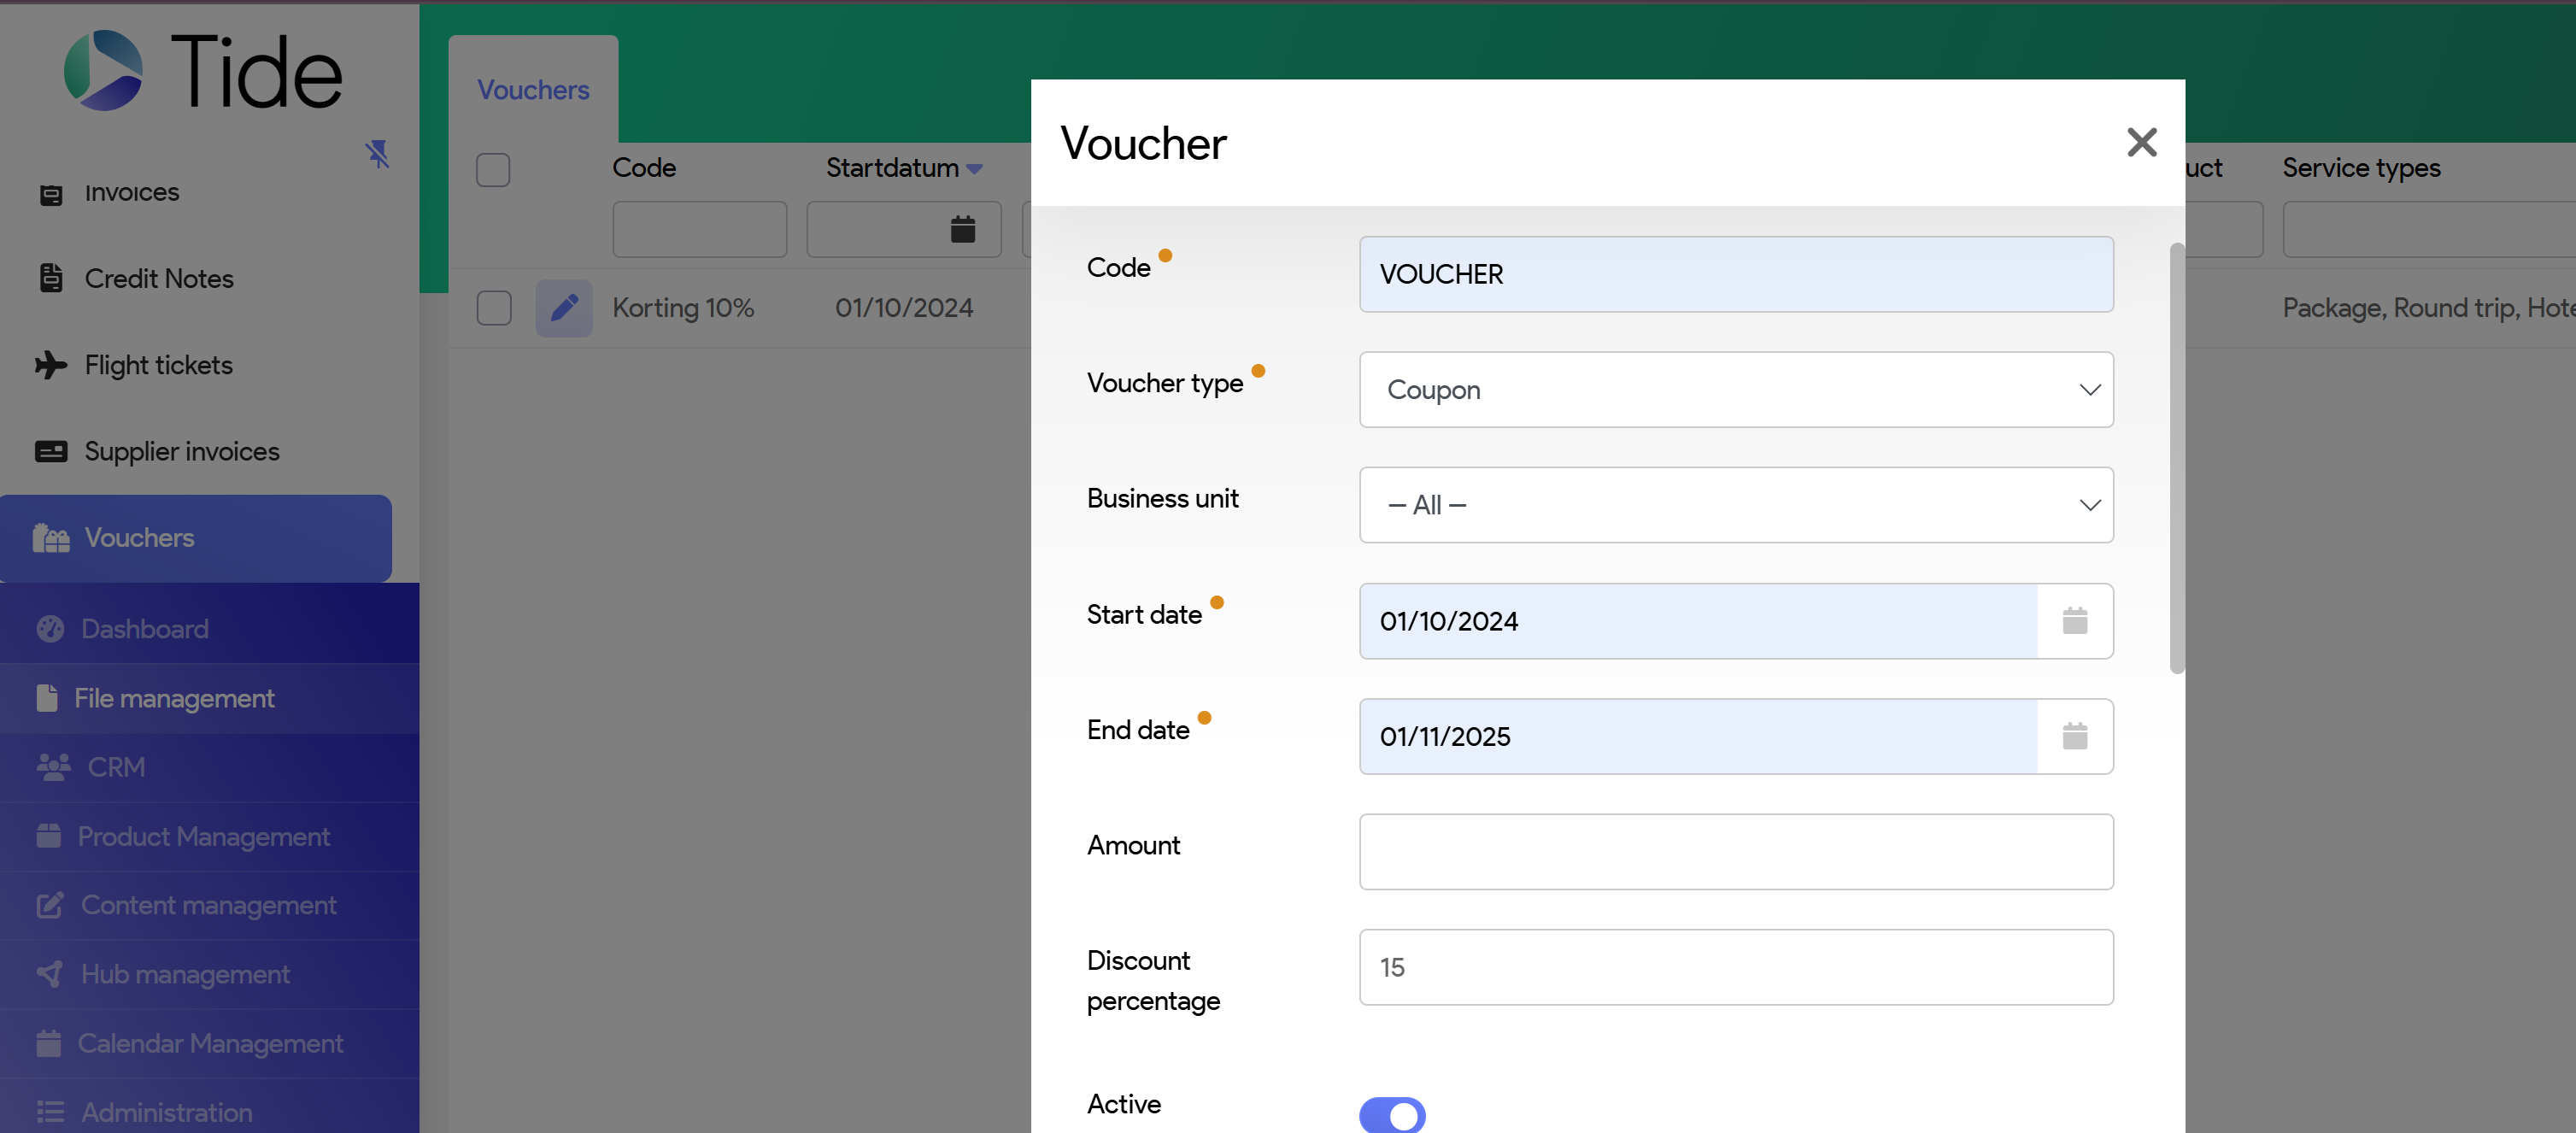Switch to the Vouchers tab
The height and width of the screenshot is (1133, 2576).
533,90
